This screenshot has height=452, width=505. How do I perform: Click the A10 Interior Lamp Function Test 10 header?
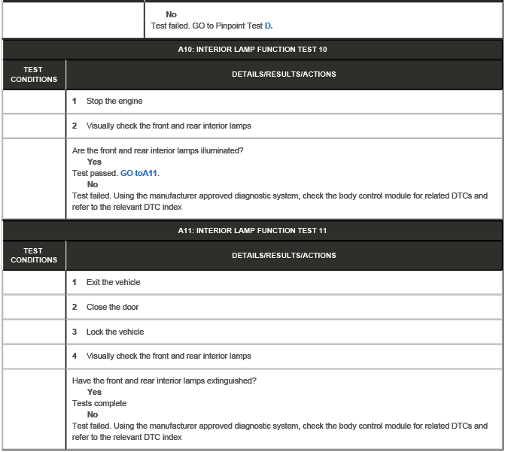[252, 50]
